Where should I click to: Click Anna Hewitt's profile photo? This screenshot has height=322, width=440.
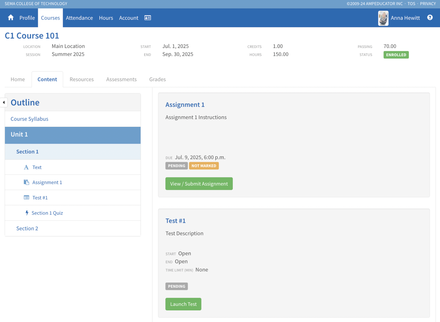tap(383, 18)
